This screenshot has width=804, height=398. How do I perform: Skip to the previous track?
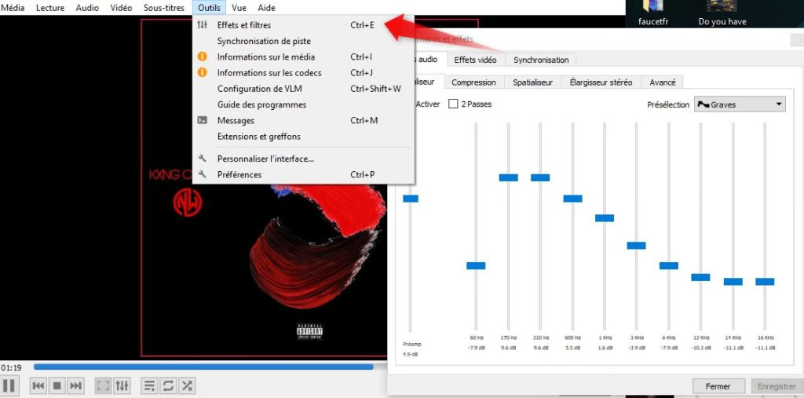(38, 385)
